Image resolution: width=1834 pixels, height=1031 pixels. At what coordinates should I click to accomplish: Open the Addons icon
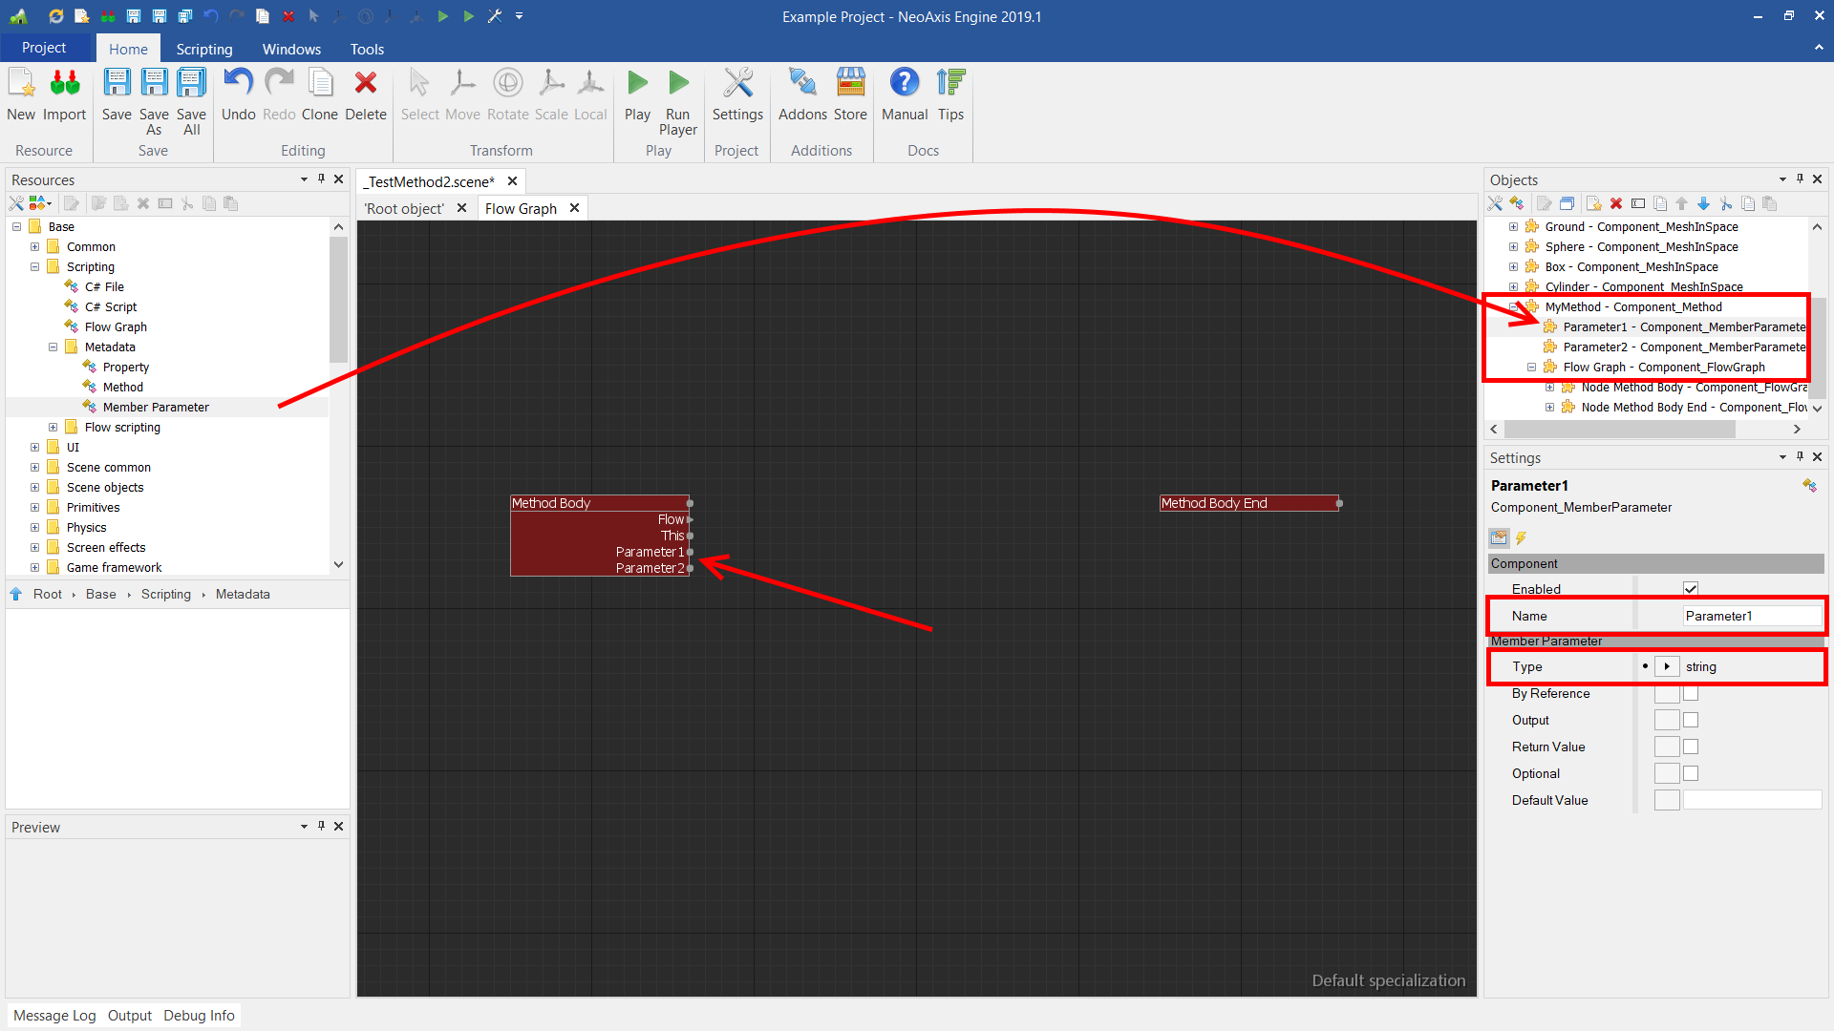[802, 84]
